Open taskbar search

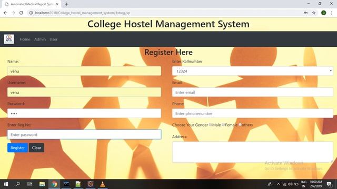click(x=17, y=184)
